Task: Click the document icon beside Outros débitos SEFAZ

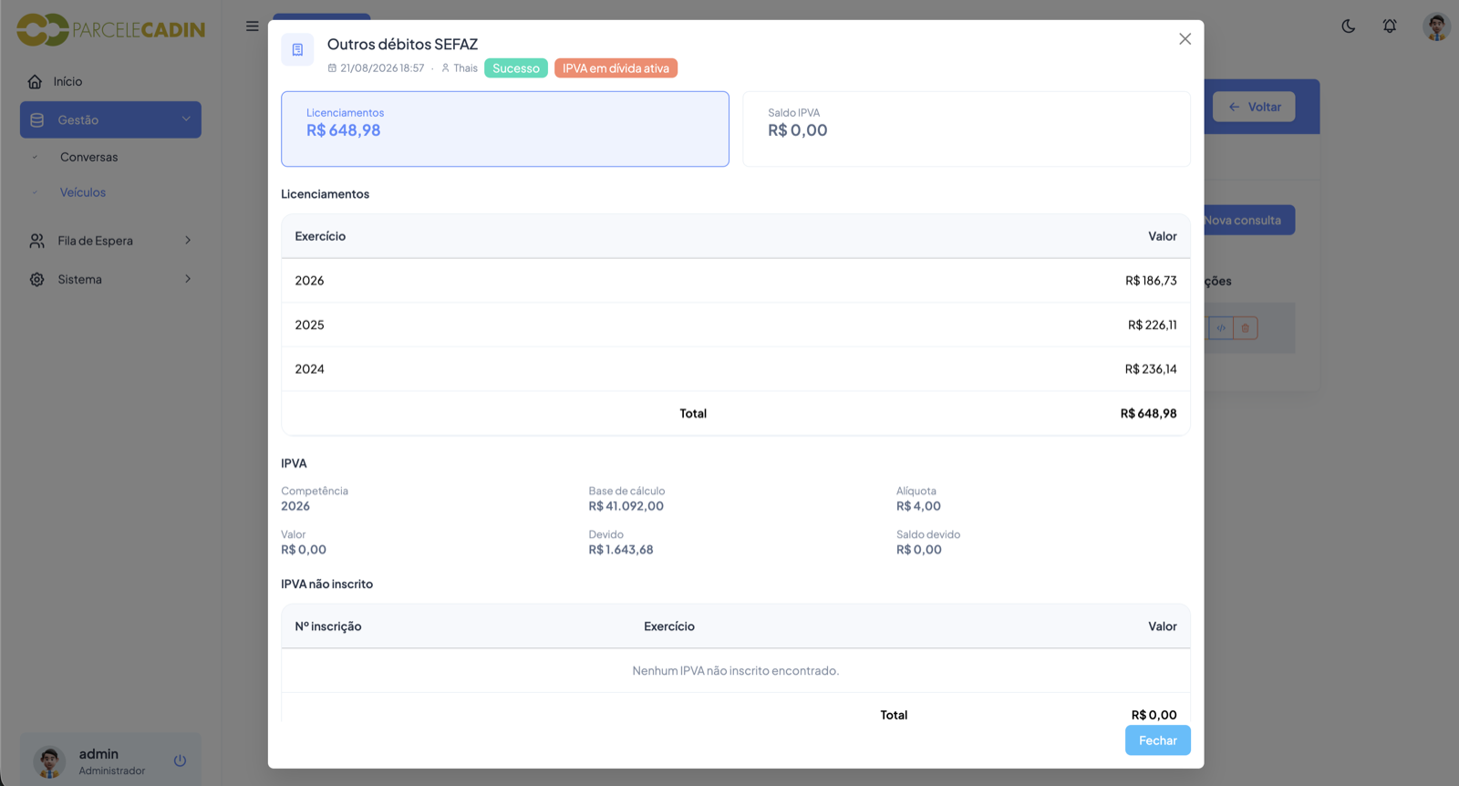Action: [x=297, y=50]
